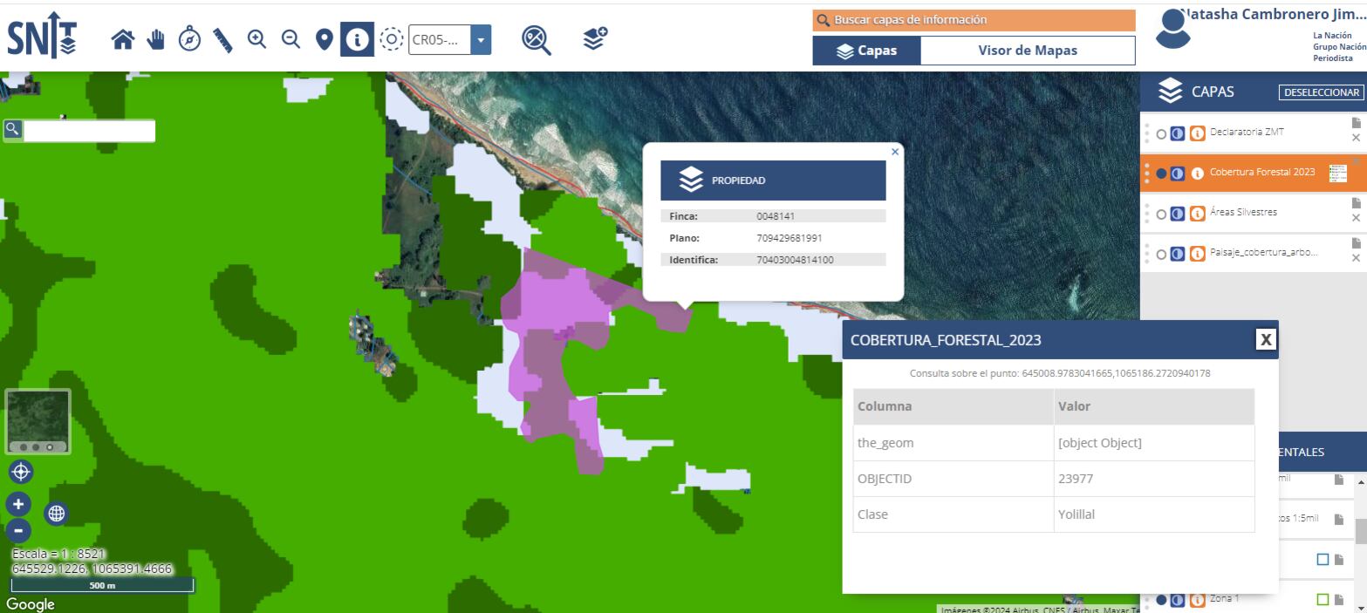The image size is (1367, 613).
Task: Toggle opacity control for Cobertura Forestal 2023
Action: pos(1178,174)
